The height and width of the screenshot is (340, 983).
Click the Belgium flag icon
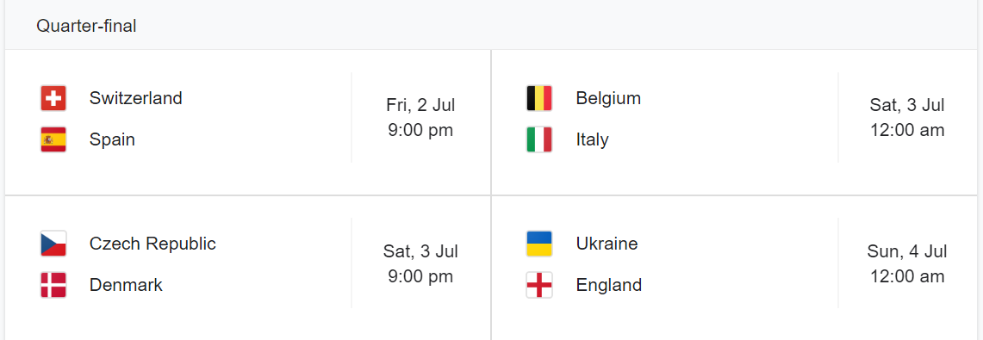coord(539,98)
